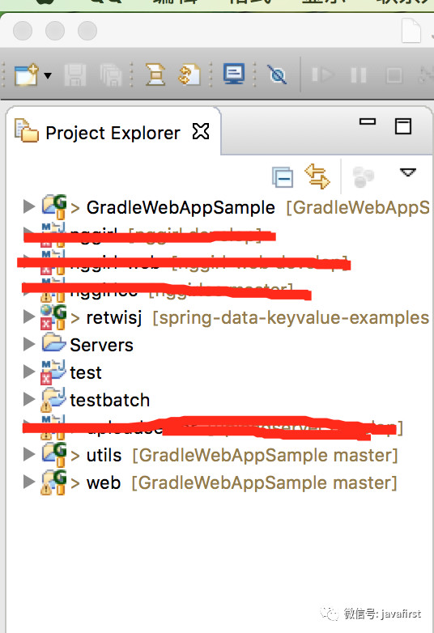
Task: Expand the retwisj project
Action: click(28, 316)
